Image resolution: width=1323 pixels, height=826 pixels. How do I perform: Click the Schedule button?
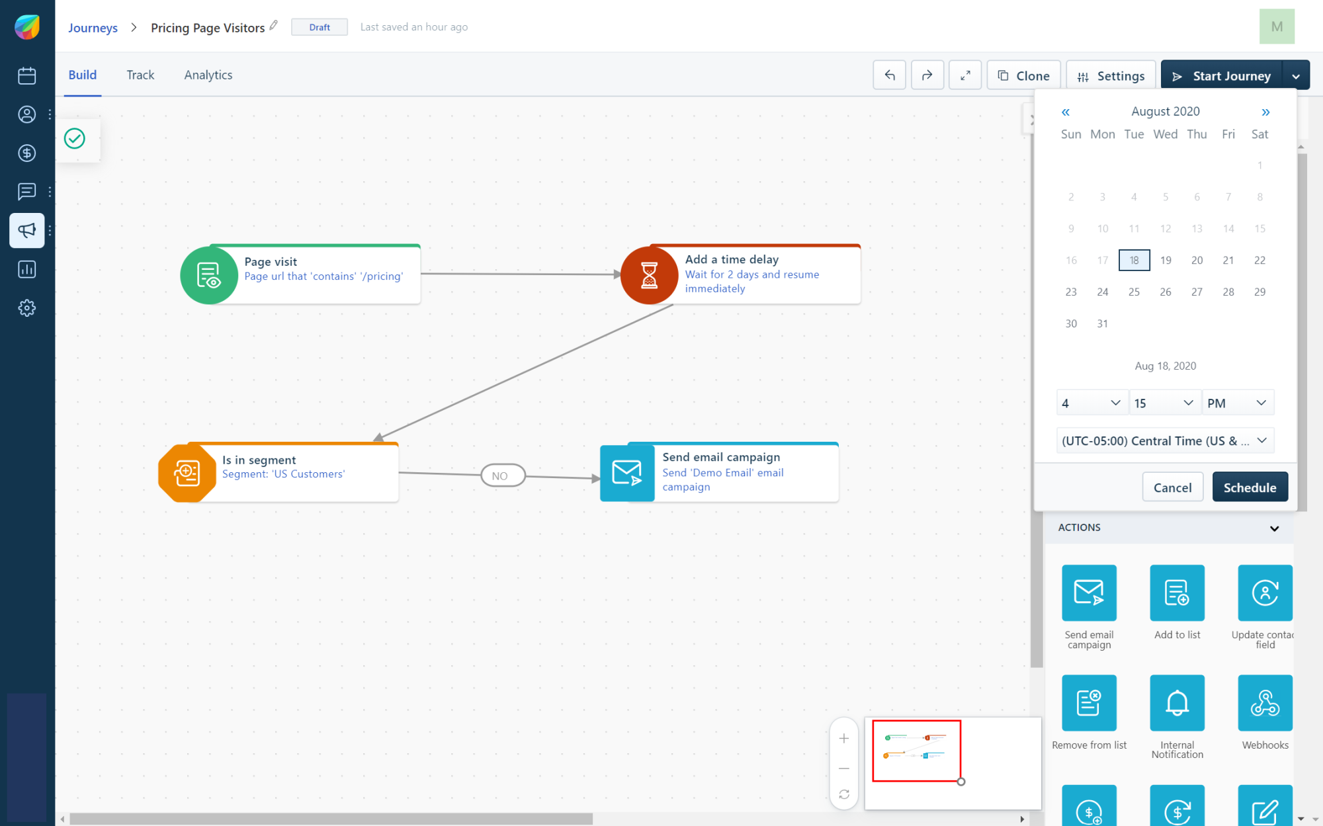point(1249,487)
